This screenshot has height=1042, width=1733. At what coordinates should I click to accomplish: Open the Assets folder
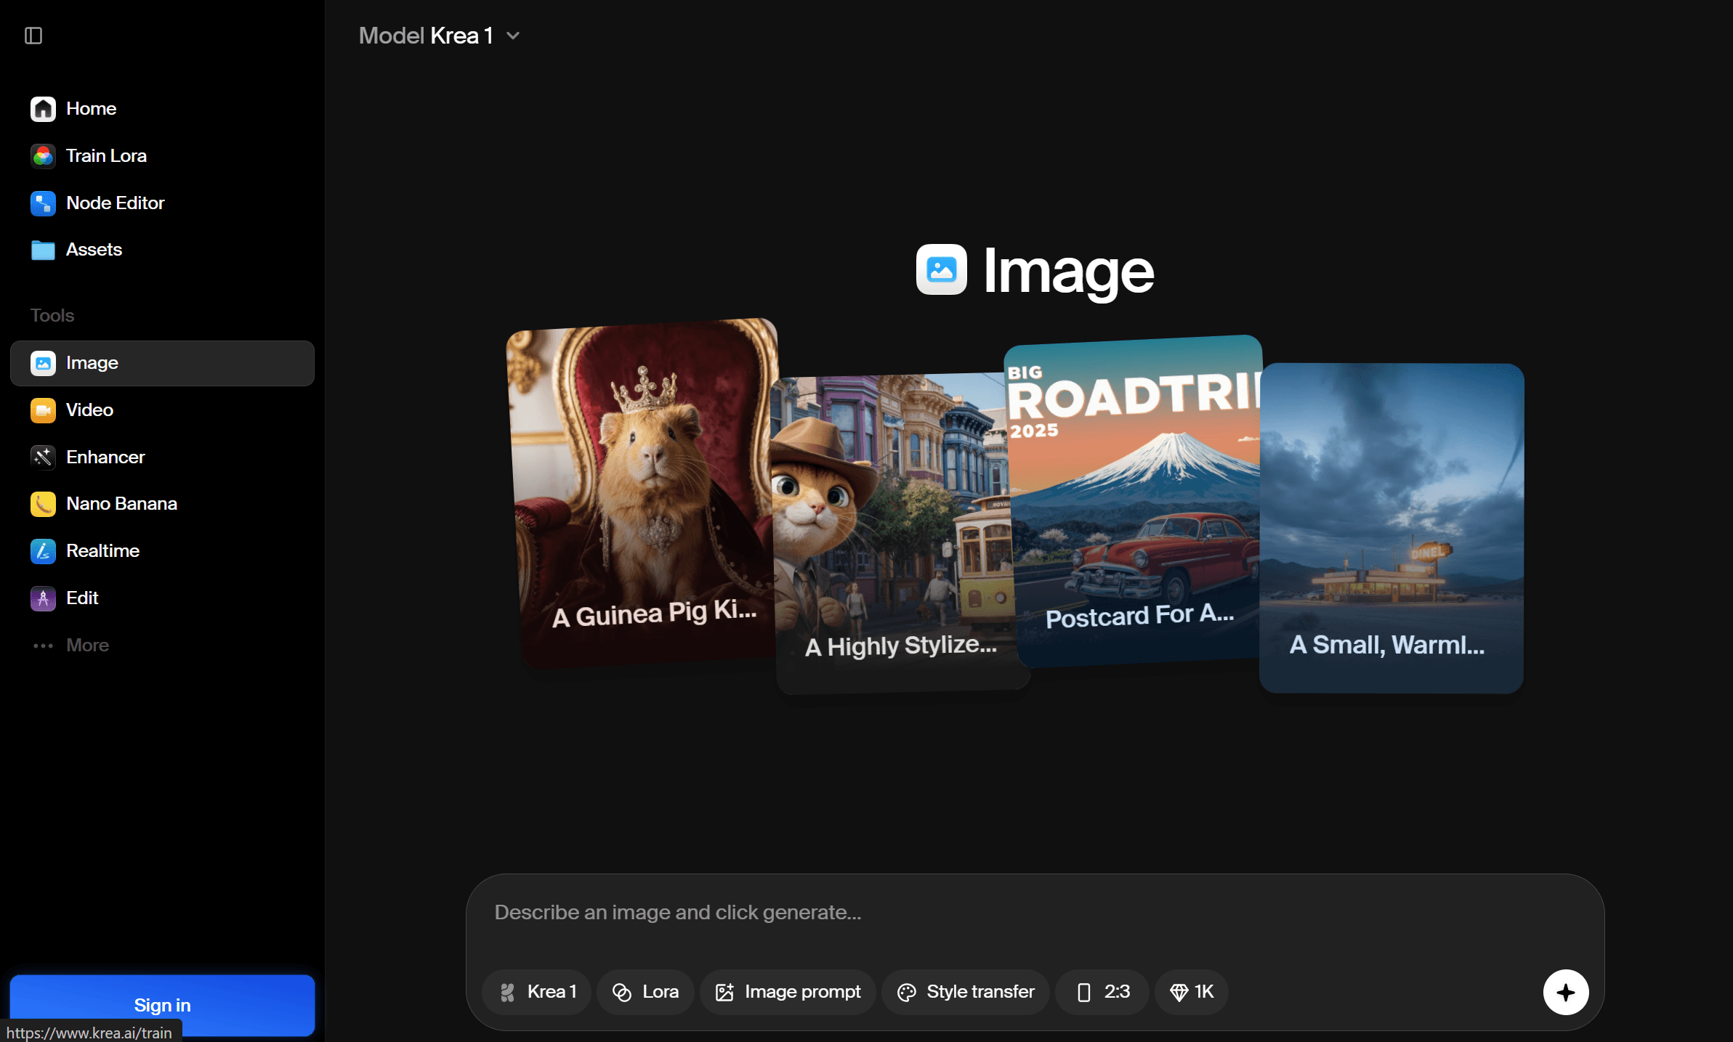point(162,250)
